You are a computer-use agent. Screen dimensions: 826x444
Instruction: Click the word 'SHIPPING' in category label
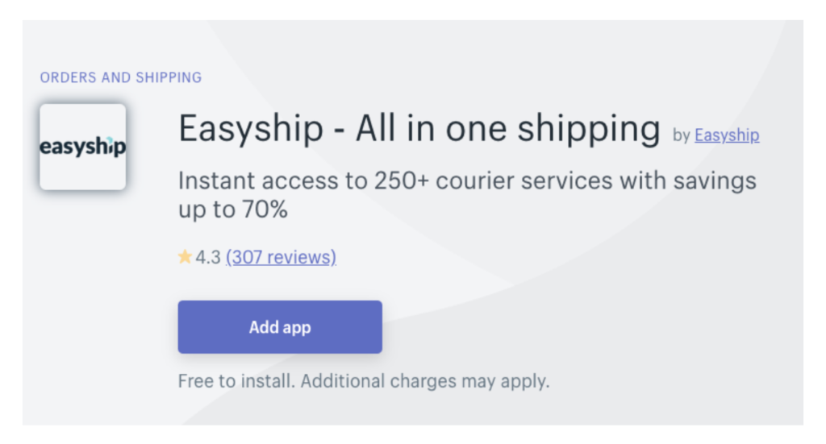coord(169,78)
